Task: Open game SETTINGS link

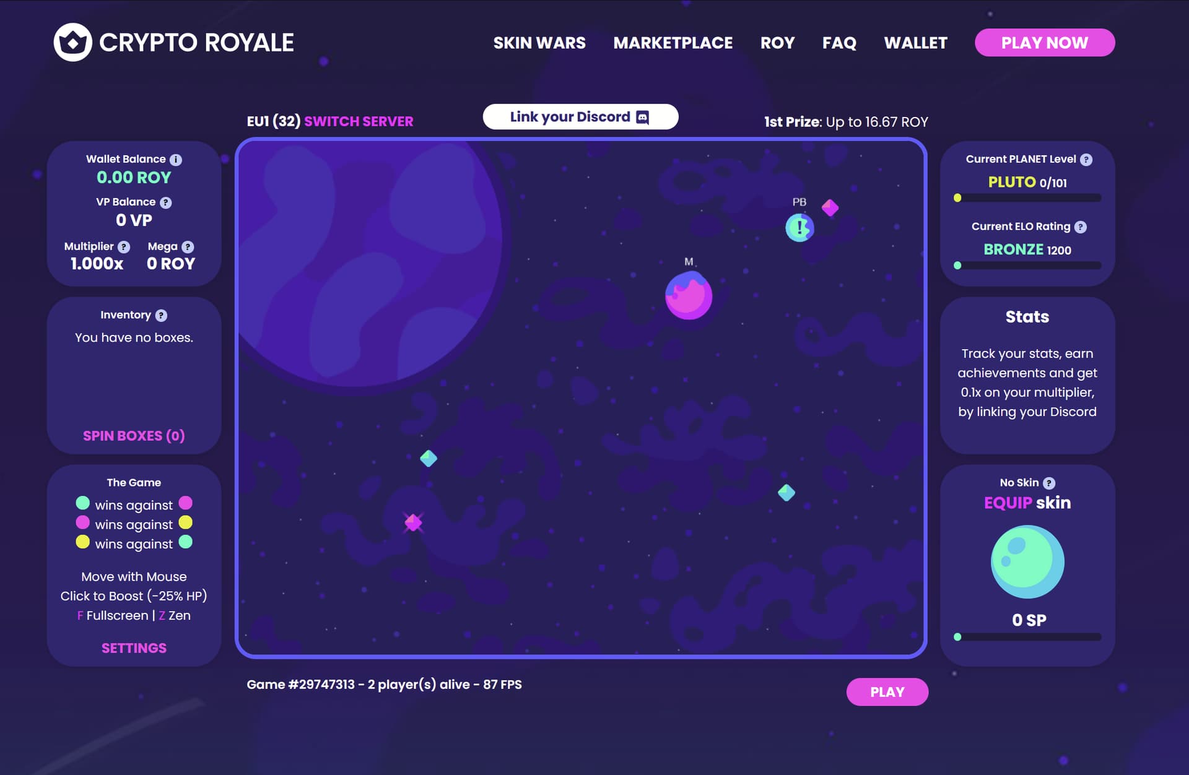Action: pos(134,648)
